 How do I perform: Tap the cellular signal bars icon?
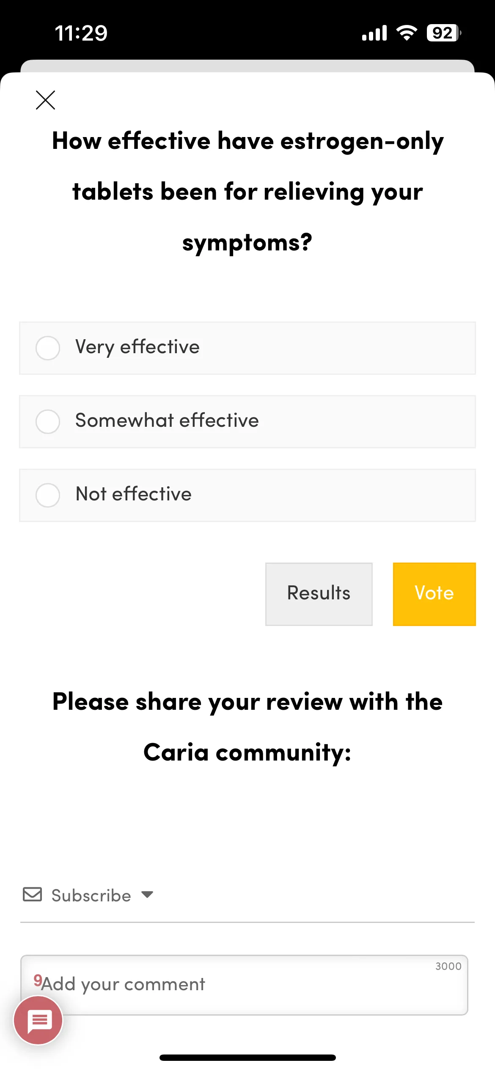pos(374,33)
